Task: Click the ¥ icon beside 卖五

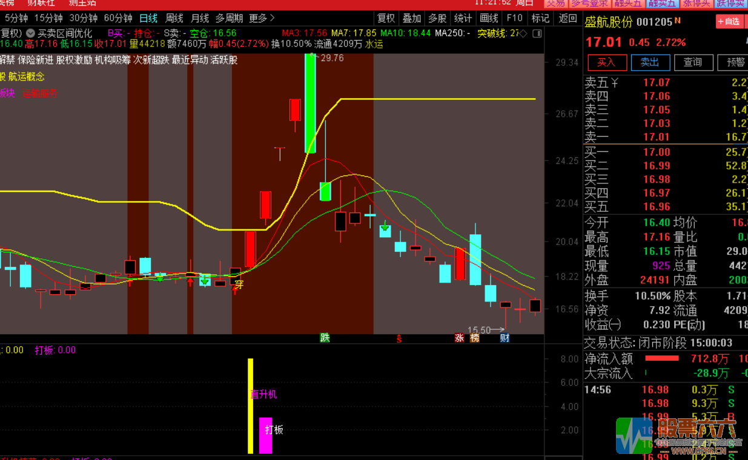Action: (615, 82)
